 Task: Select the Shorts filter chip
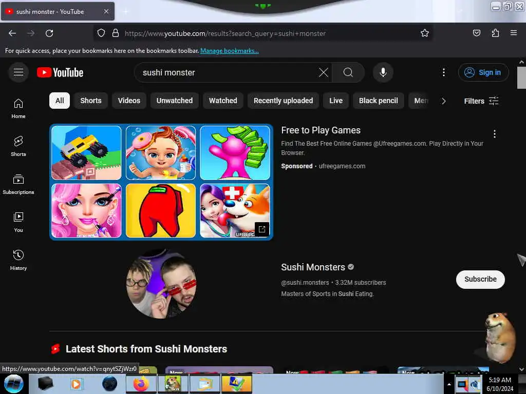tap(91, 101)
